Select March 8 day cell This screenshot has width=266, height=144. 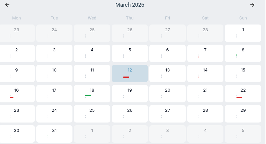243,53
